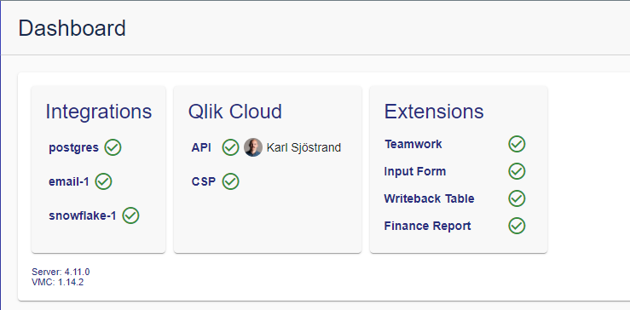Click the Teamwork extension check icon
The width and height of the screenshot is (630, 310).
click(x=517, y=144)
